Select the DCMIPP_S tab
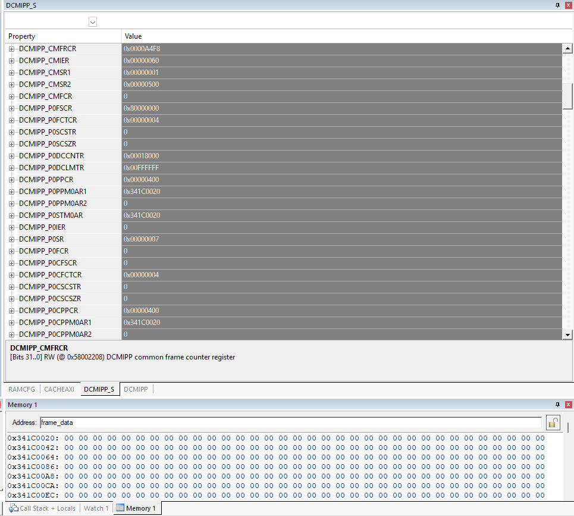 pyautogui.click(x=99, y=389)
